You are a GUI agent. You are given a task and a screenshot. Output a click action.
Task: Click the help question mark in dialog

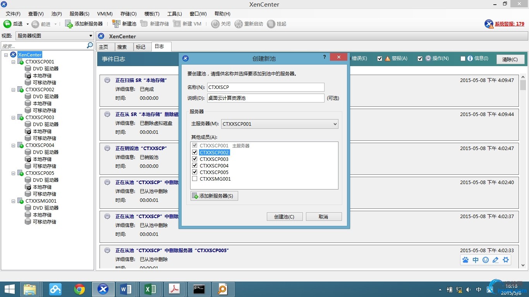325,57
